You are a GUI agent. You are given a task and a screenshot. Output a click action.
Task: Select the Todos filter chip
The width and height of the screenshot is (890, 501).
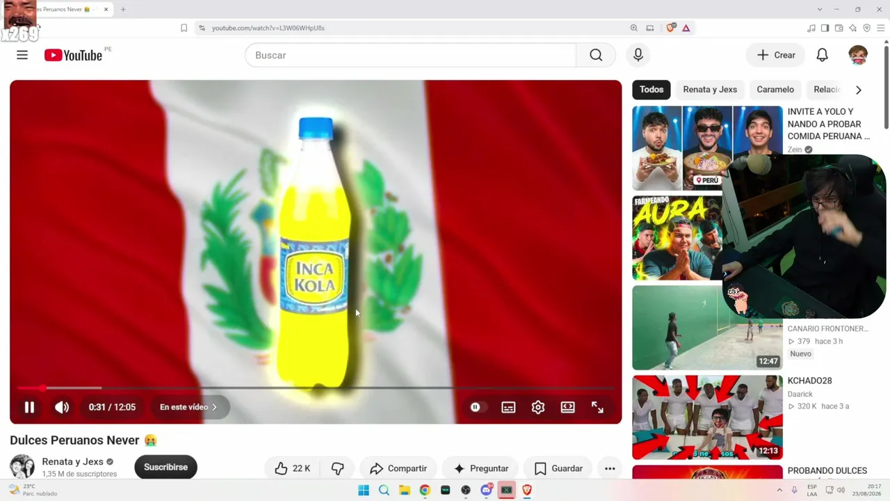652,89
